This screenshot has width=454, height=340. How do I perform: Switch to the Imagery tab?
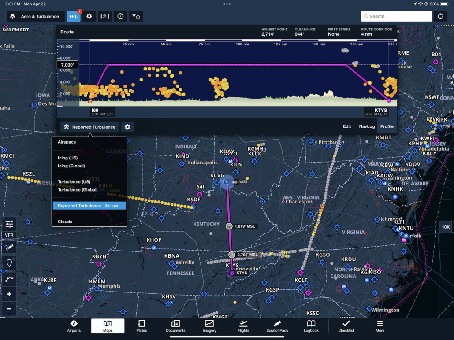209,326
